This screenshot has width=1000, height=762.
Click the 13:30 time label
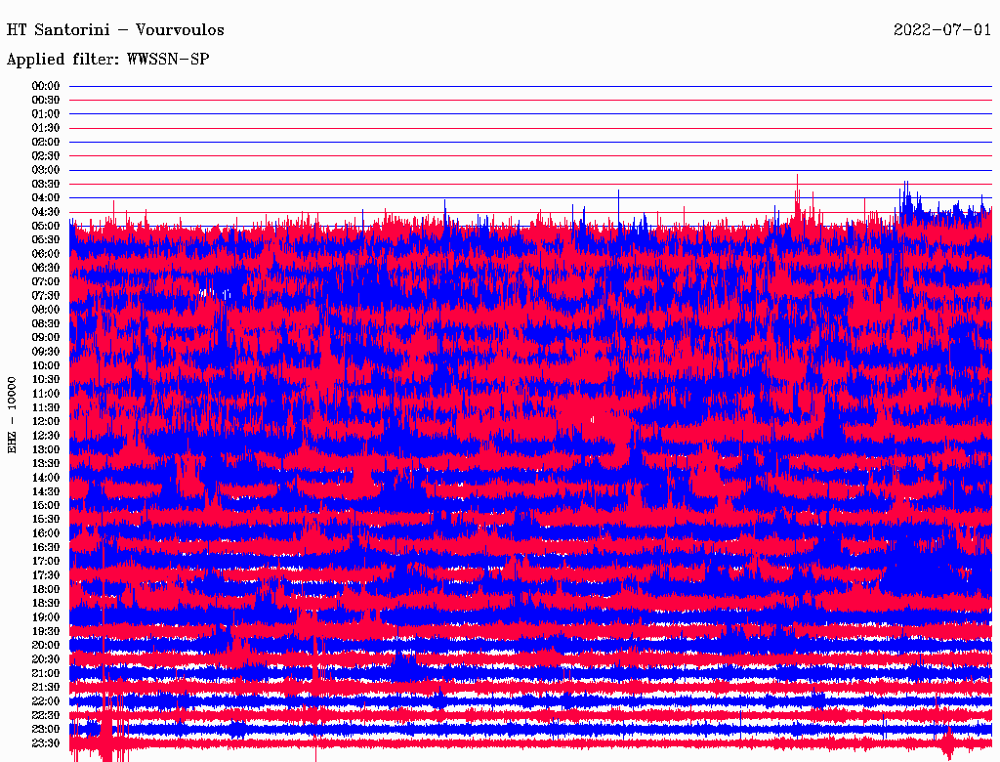[x=46, y=463]
